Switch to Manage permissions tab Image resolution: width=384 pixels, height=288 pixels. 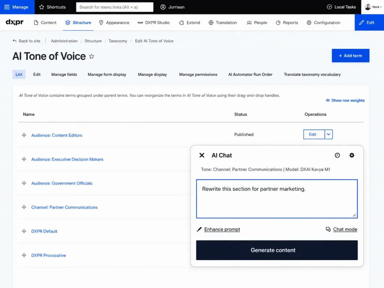click(x=198, y=75)
